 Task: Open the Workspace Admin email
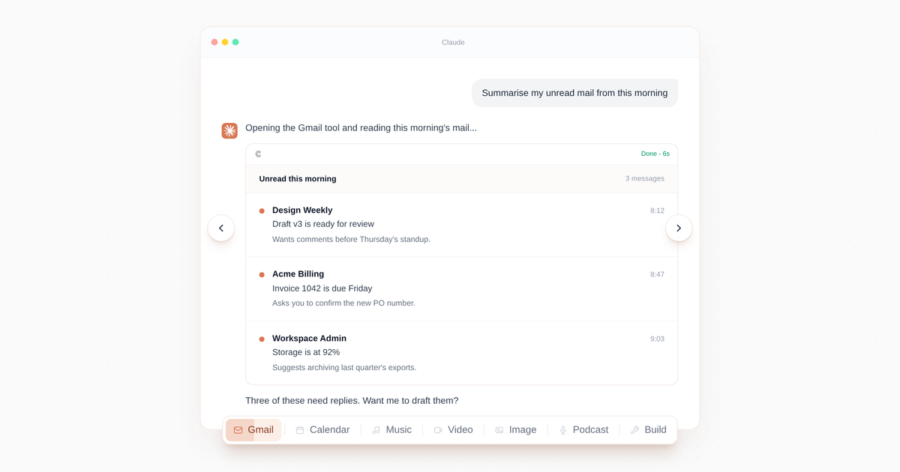[461, 353]
